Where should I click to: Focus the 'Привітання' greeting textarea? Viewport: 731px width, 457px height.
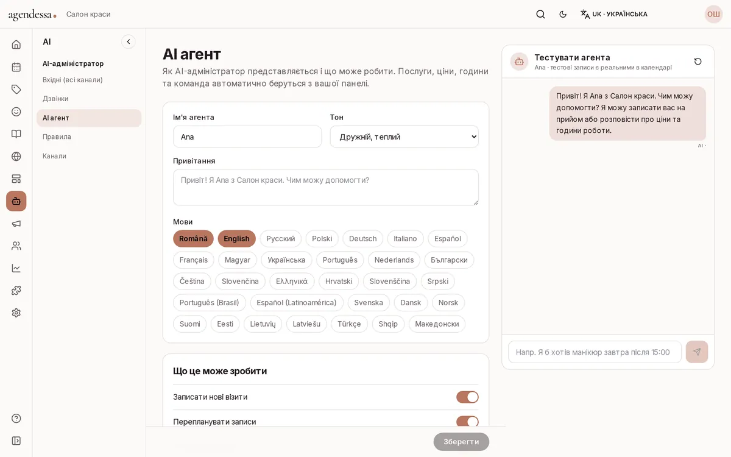(x=326, y=187)
